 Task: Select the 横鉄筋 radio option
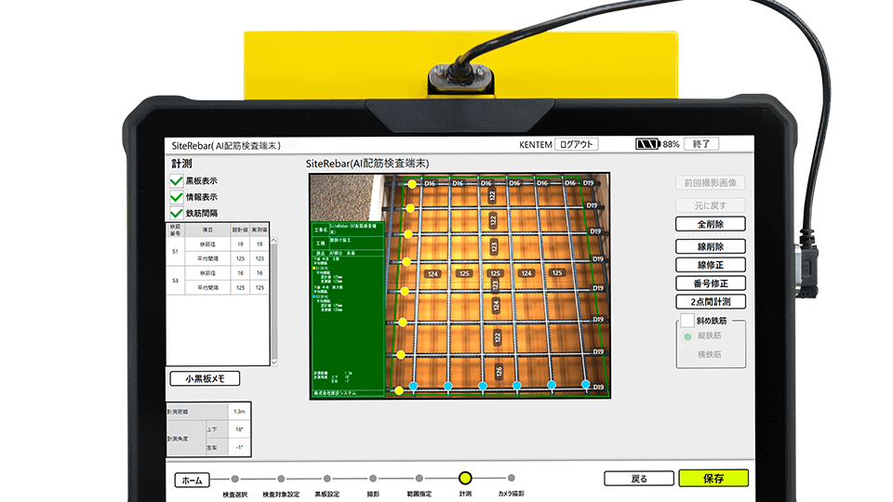[x=687, y=354]
